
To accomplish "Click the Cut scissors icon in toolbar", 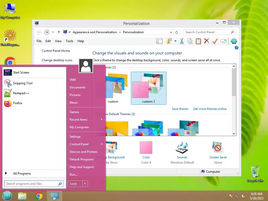I will tap(182, 41).
